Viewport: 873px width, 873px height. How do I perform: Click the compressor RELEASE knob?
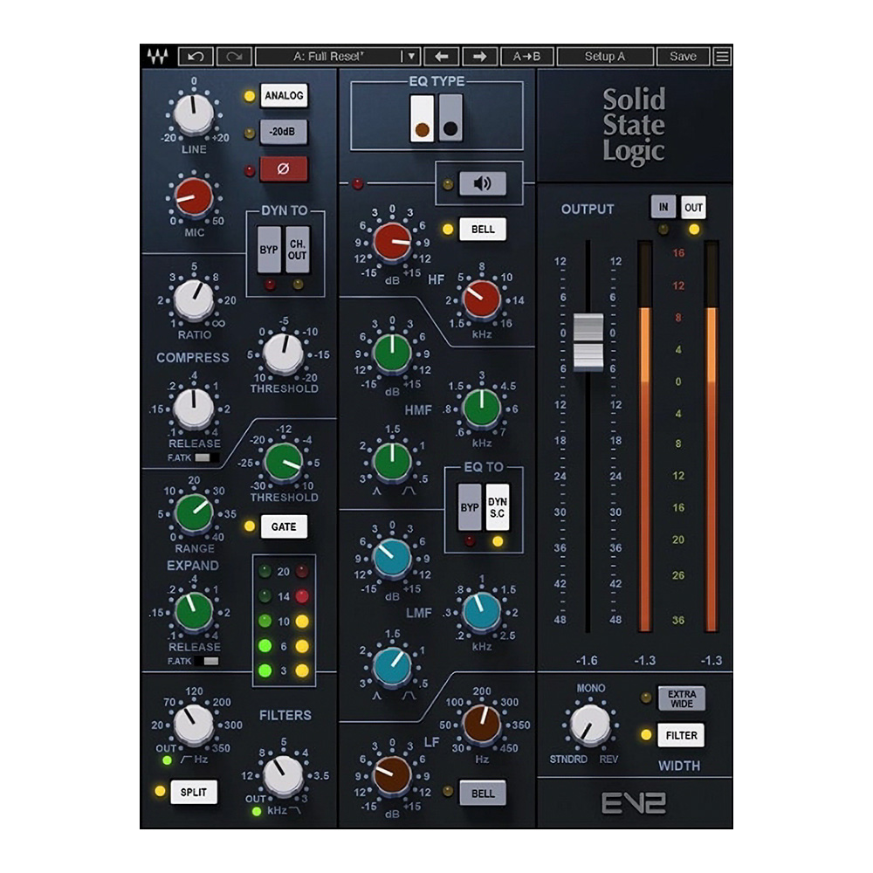click(193, 408)
